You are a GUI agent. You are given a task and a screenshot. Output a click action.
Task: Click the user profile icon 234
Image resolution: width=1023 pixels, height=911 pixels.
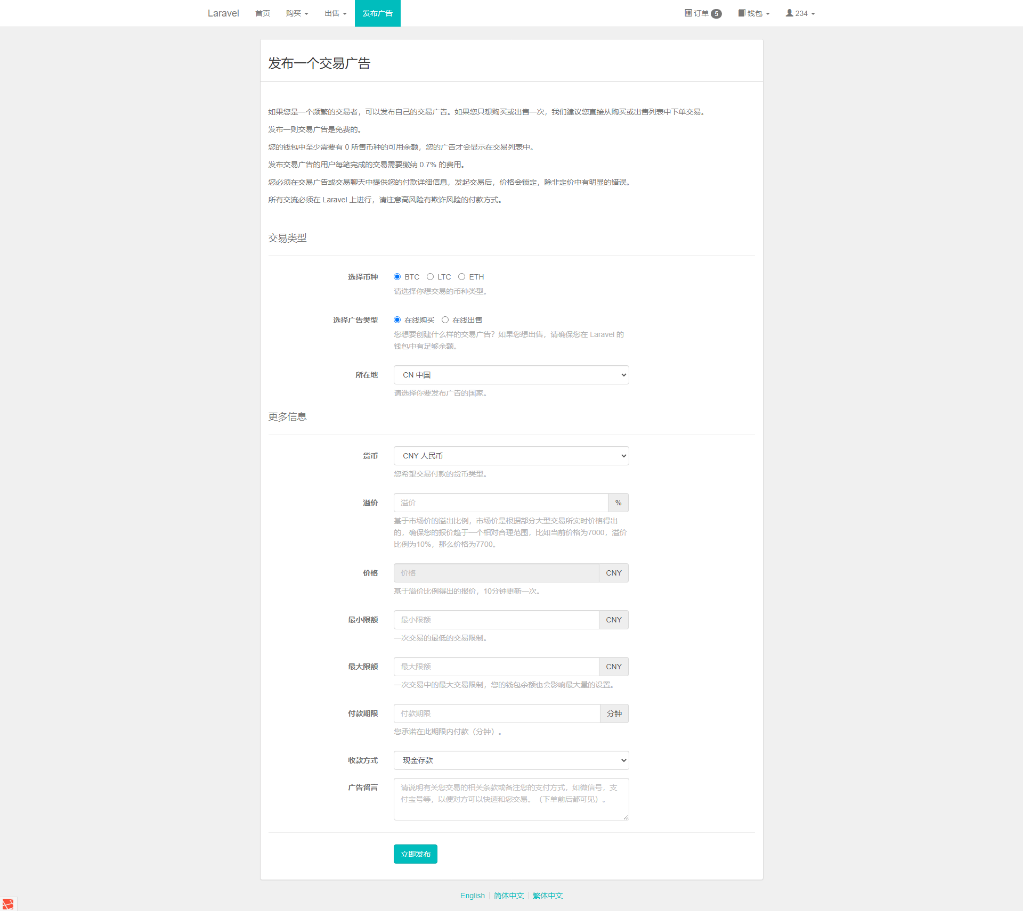coord(789,13)
